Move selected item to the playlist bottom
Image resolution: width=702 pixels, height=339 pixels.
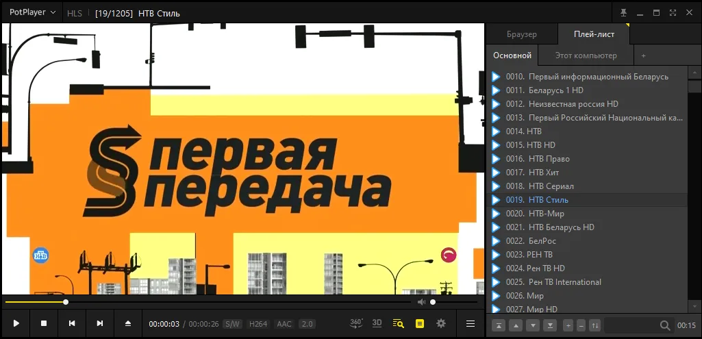tap(550, 325)
